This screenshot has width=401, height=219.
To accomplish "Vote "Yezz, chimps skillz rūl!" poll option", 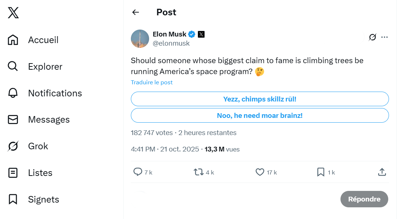I will 260,99.
